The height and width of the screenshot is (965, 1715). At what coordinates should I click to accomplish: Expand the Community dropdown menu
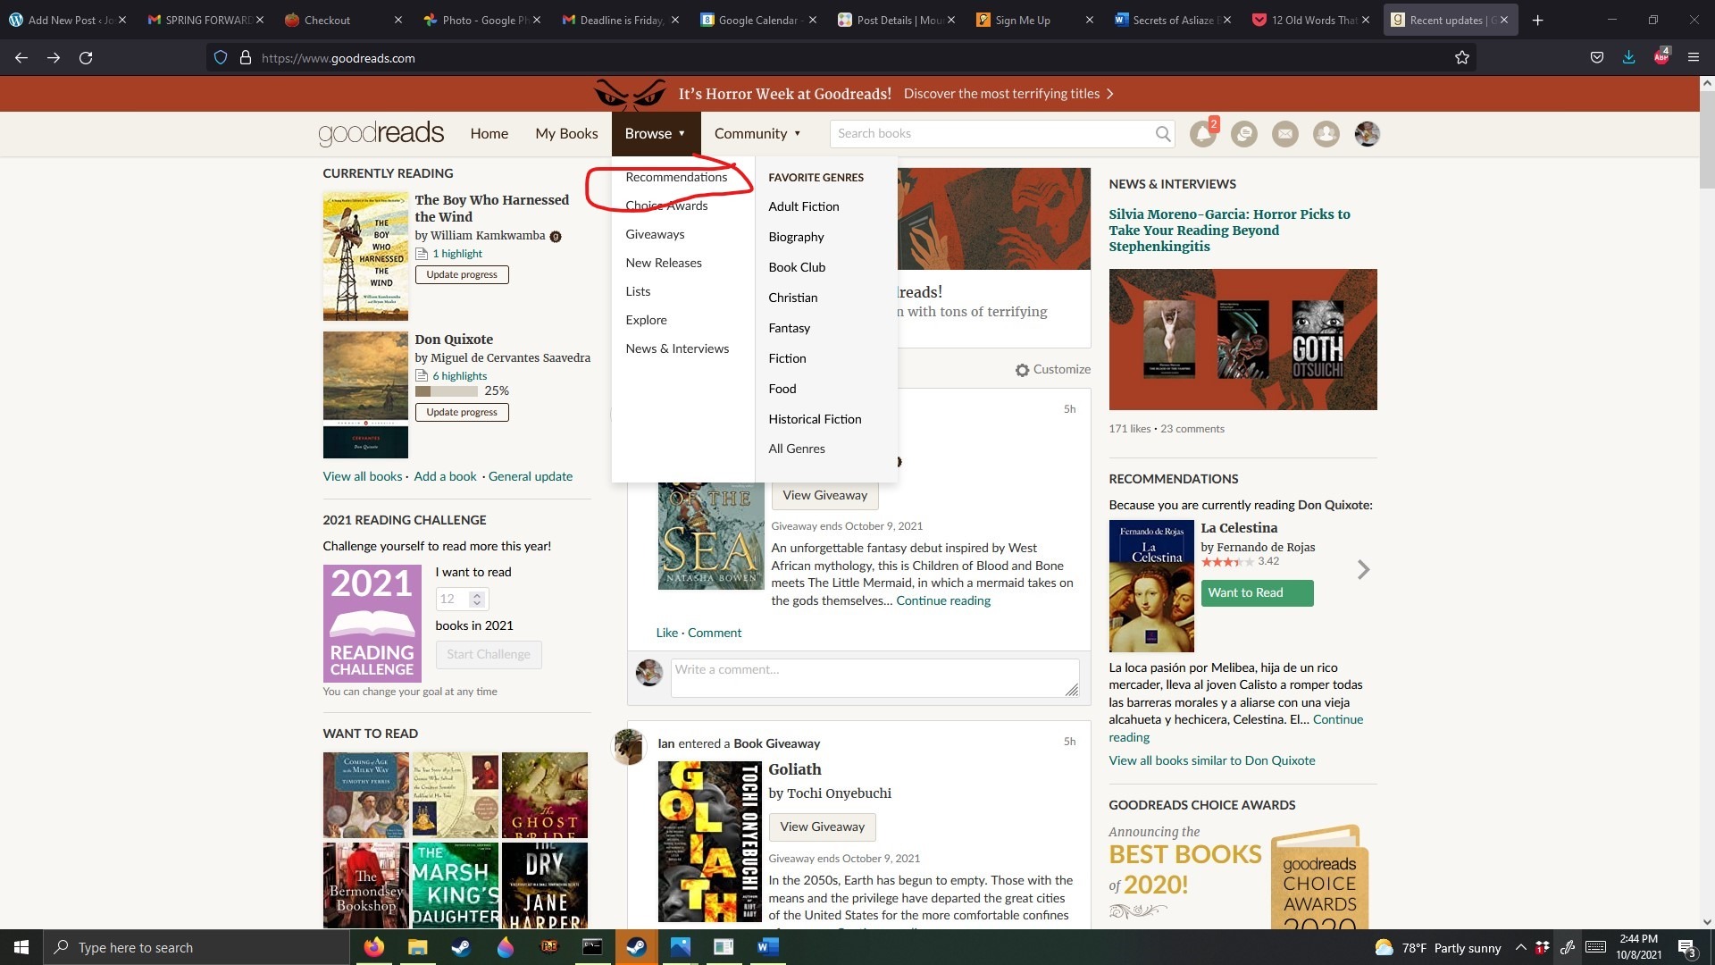tap(757, 134)
